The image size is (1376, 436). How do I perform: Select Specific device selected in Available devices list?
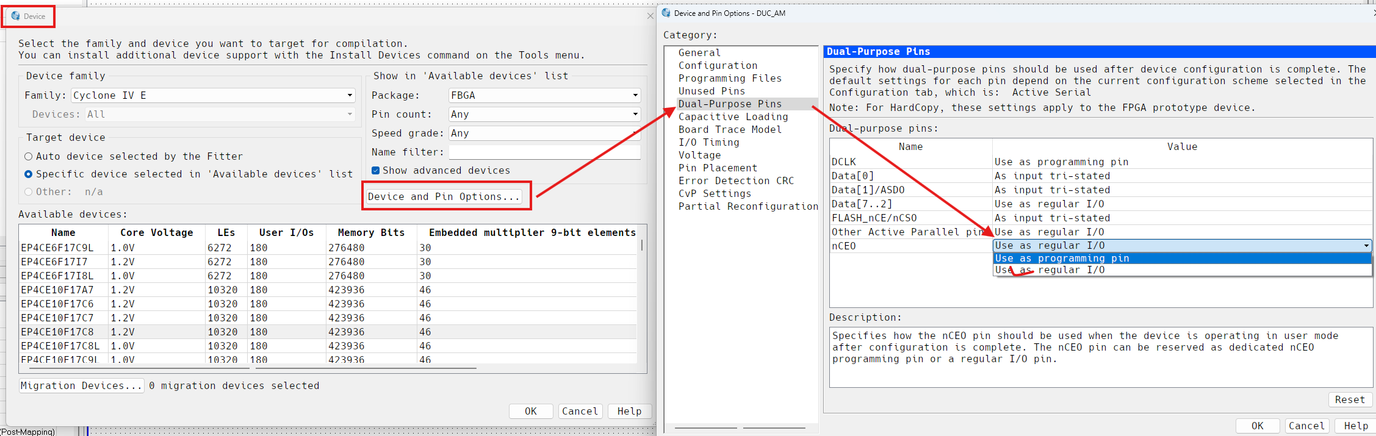(28, 174)
